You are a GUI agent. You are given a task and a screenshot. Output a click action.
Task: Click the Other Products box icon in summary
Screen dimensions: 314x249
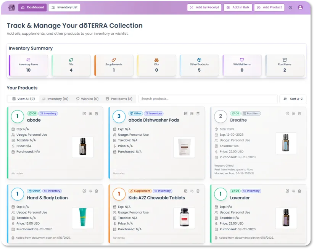(x=199, y=60)
